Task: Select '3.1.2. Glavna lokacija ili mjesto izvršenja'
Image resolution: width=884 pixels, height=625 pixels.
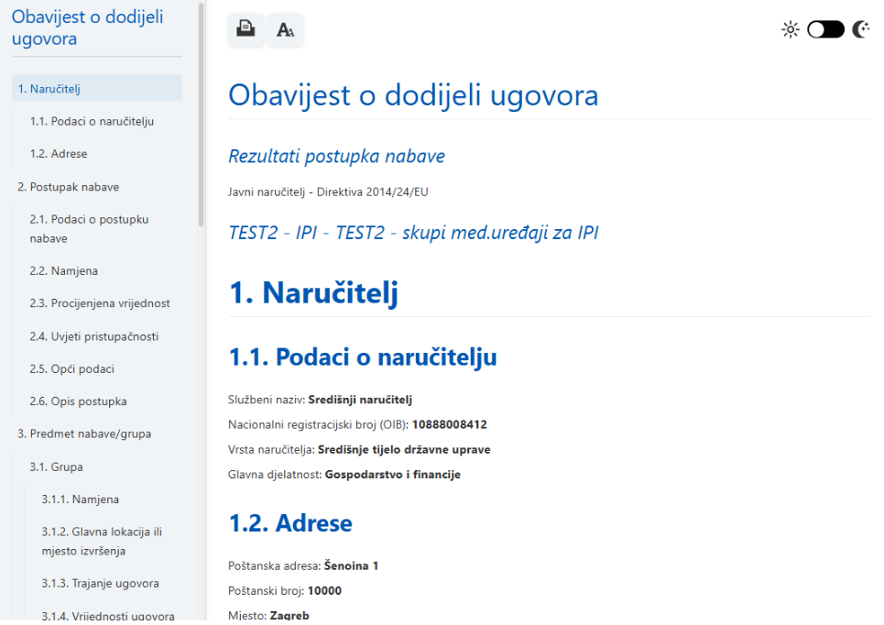Action: 101,542
